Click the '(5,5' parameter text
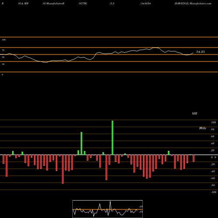The height and width of the screenshot is (218, 218). click(x=112, y=3)
